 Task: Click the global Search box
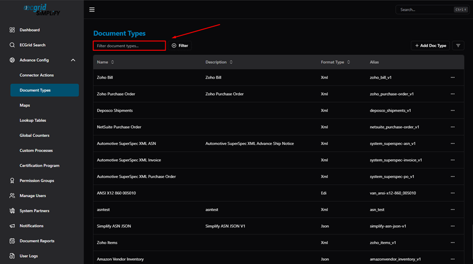[x=432, y=10]
